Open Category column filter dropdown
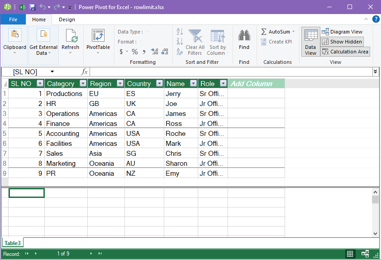Screen dimensions: 381x260 [83, 83]
